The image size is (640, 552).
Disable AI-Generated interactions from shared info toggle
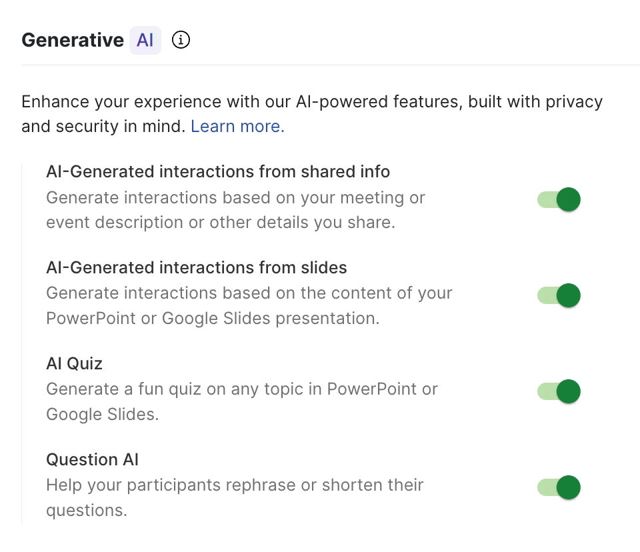(x=559, y=199)
